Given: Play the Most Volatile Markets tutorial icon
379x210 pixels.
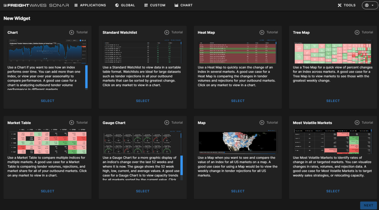Looking at the screenshot, I should point(357,123).
